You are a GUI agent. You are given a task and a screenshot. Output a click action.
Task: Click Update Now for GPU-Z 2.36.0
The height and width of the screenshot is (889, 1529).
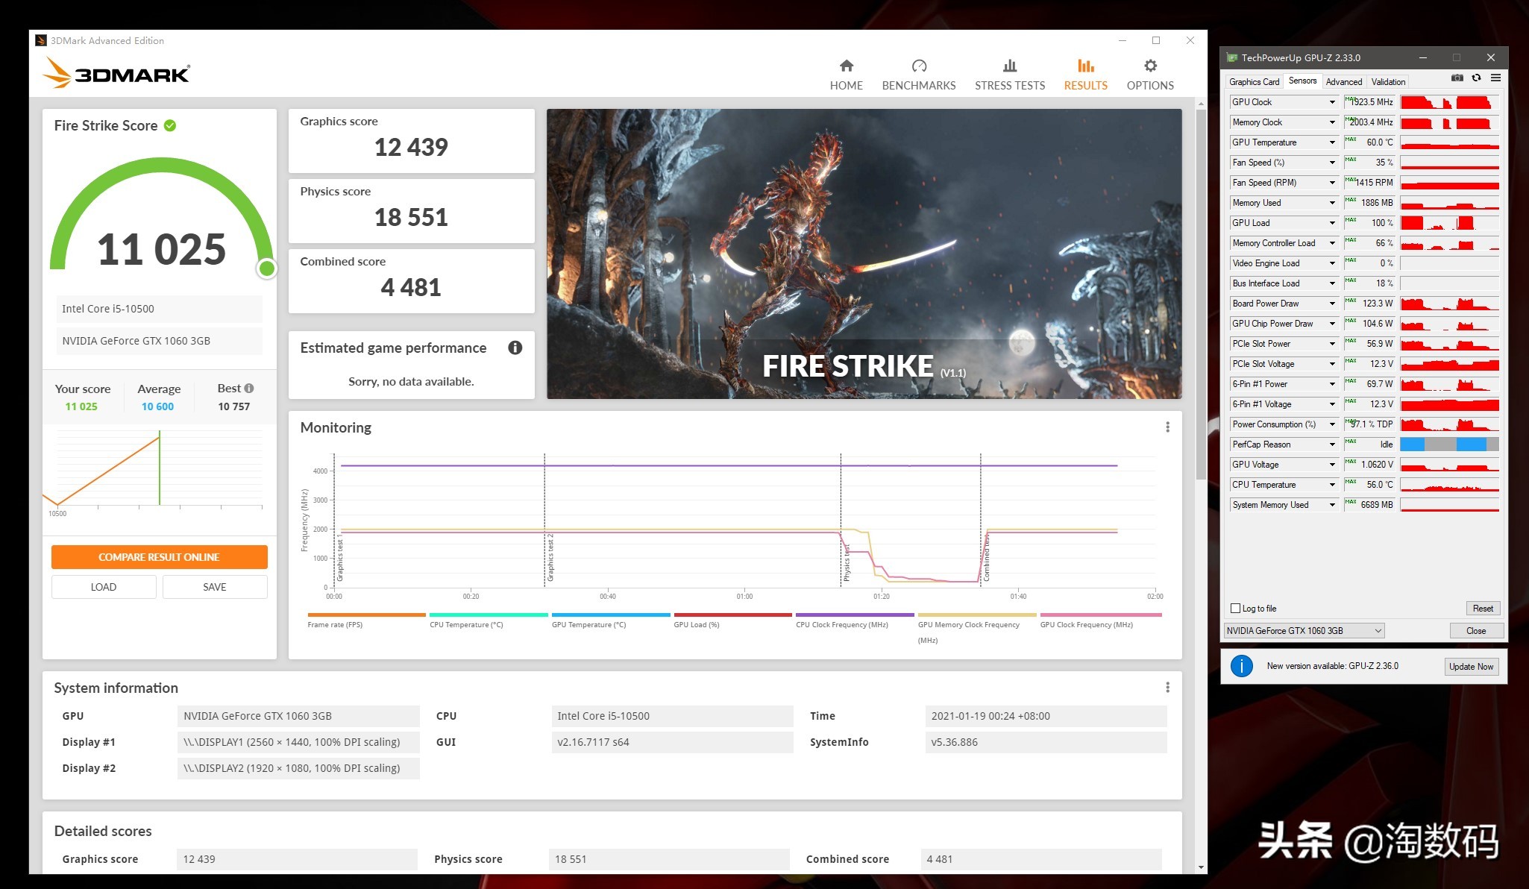point(1471,666)
